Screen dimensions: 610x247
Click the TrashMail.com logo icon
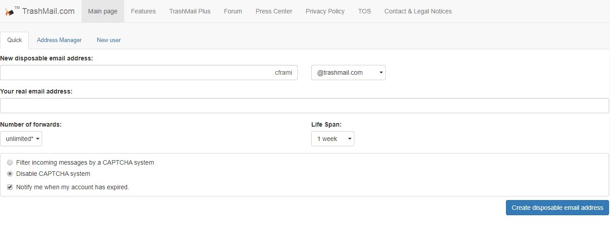9,12
